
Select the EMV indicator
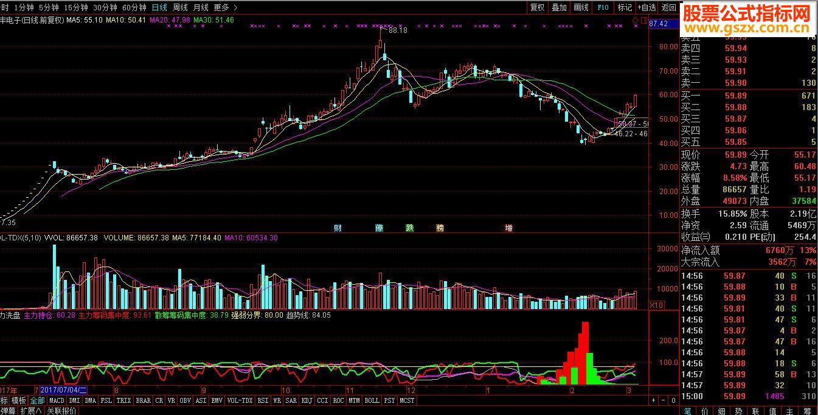pyautogui.click(x=217, y=400)
